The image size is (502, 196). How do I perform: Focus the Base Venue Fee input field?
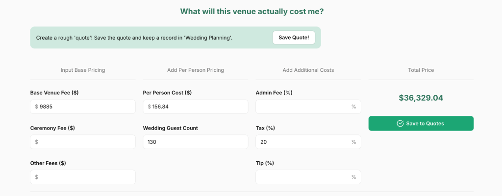click(x=86, y=107)
